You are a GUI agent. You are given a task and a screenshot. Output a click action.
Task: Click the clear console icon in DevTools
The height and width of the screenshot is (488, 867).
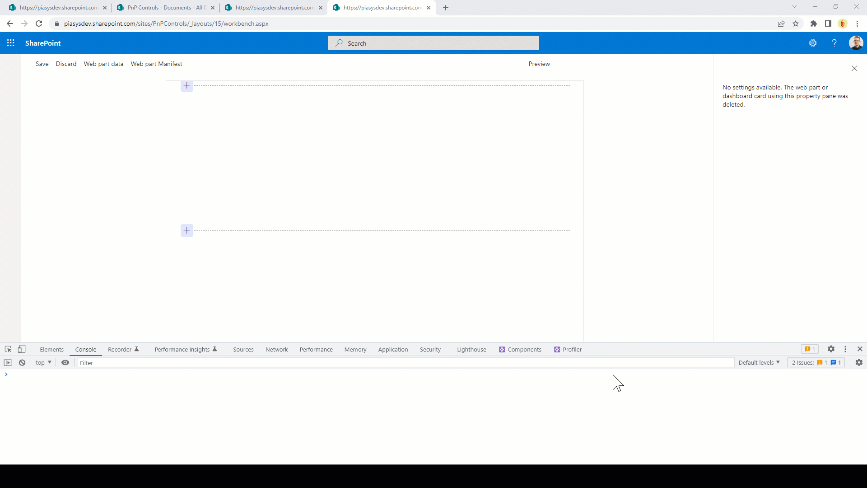[22, 362]
